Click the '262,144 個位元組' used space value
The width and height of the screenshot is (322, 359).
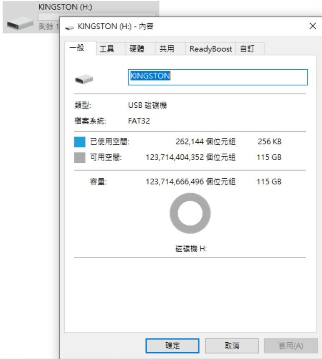[x=205, y=142]
